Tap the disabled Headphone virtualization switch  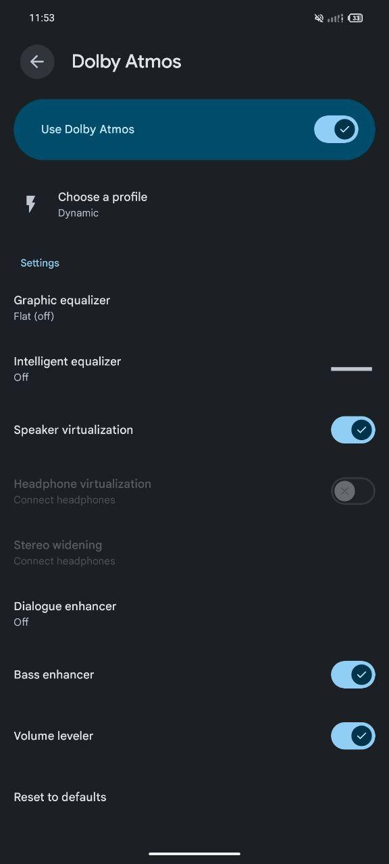coord(353,491)
